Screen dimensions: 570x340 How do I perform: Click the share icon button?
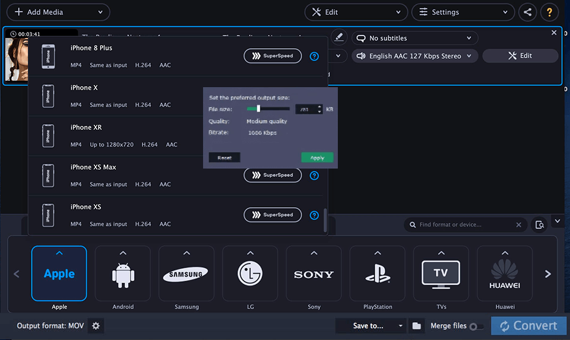tap(527, 12)
